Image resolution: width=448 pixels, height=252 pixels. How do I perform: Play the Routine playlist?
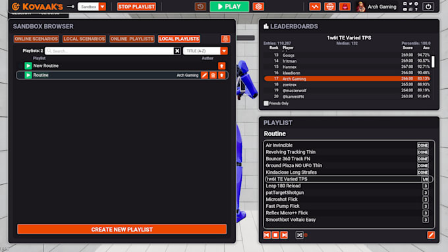click(x=28, y=76)
